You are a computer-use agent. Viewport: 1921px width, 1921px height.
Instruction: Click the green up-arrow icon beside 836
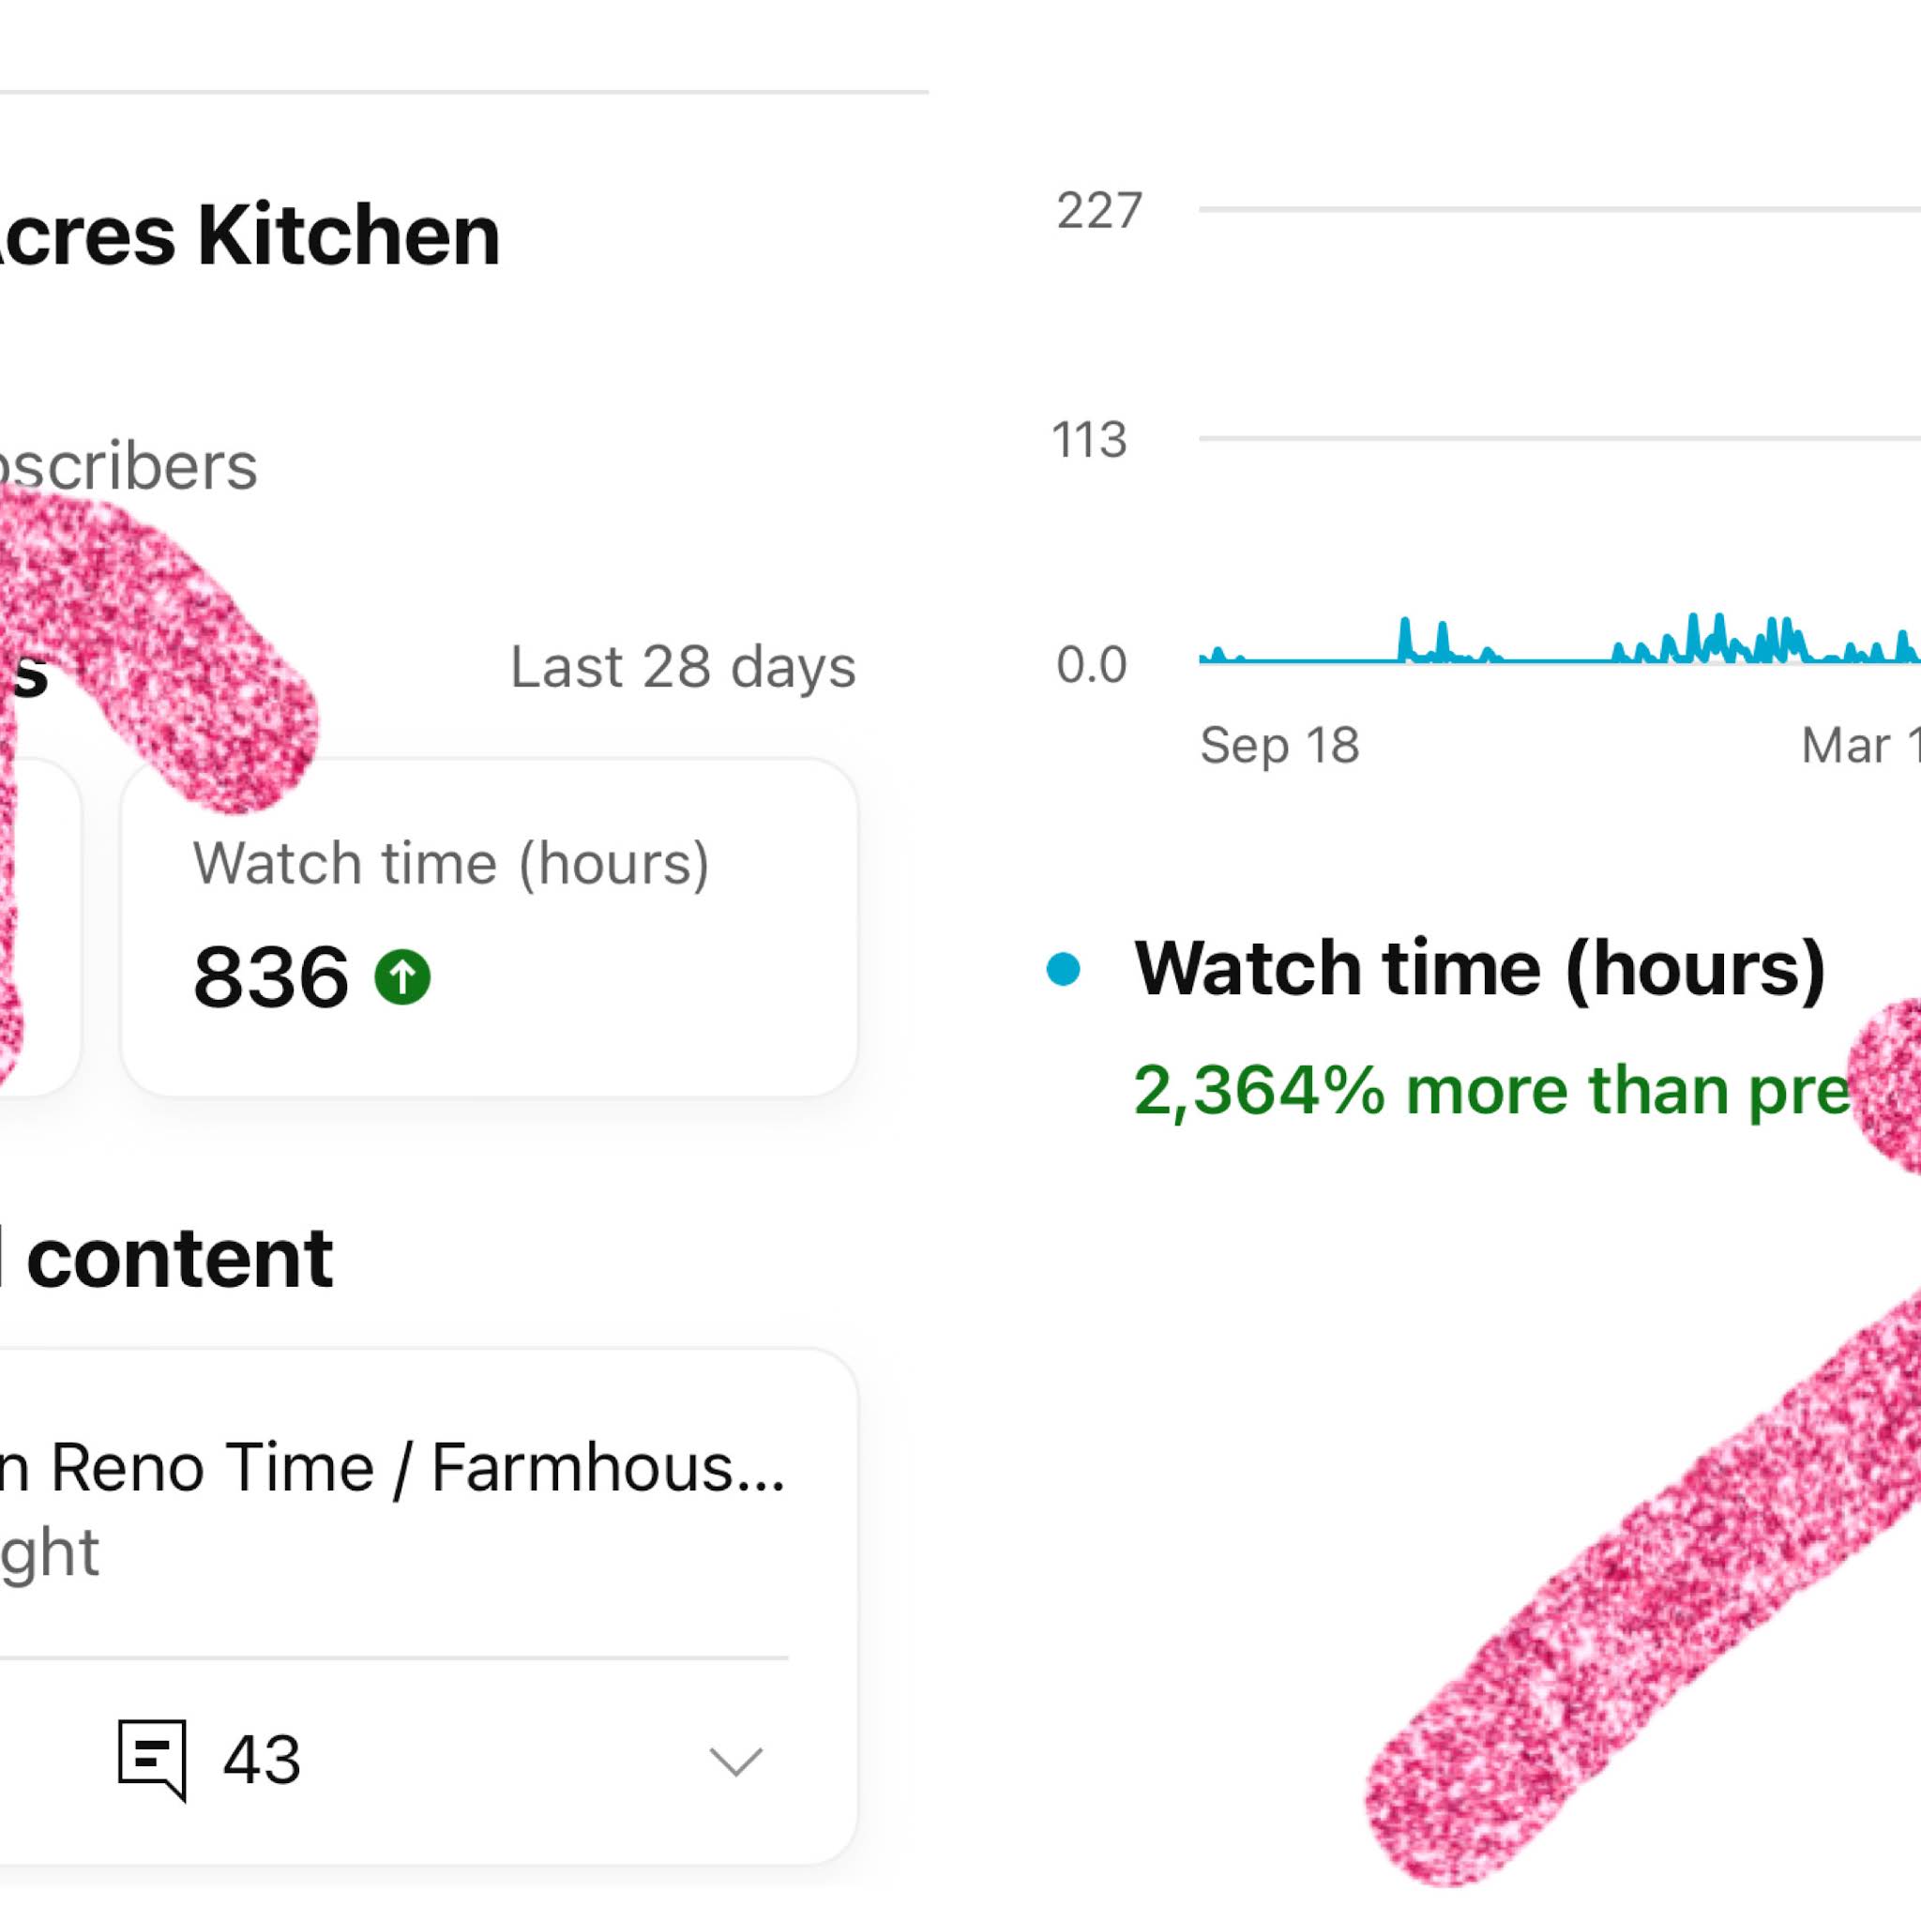point(401,976)
